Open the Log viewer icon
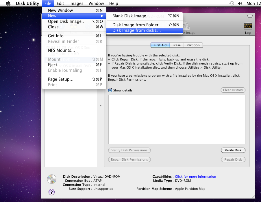 (x=248, y=26)
